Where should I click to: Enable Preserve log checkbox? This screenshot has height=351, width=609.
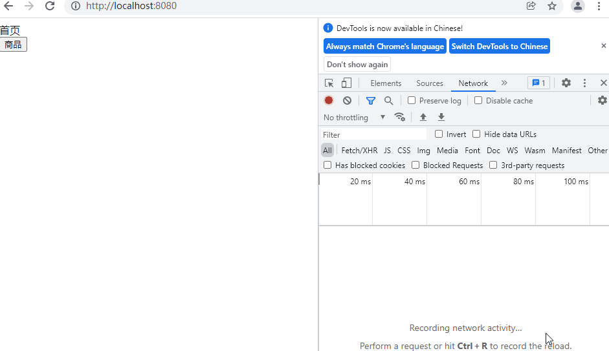pyautogui.click(x=412, y=100)
